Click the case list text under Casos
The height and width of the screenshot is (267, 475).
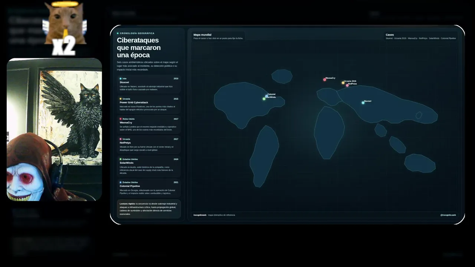pos(421,39)
